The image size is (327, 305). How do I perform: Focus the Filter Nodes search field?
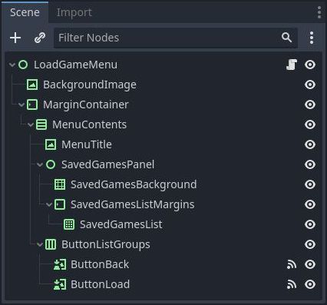coord(176,38)
